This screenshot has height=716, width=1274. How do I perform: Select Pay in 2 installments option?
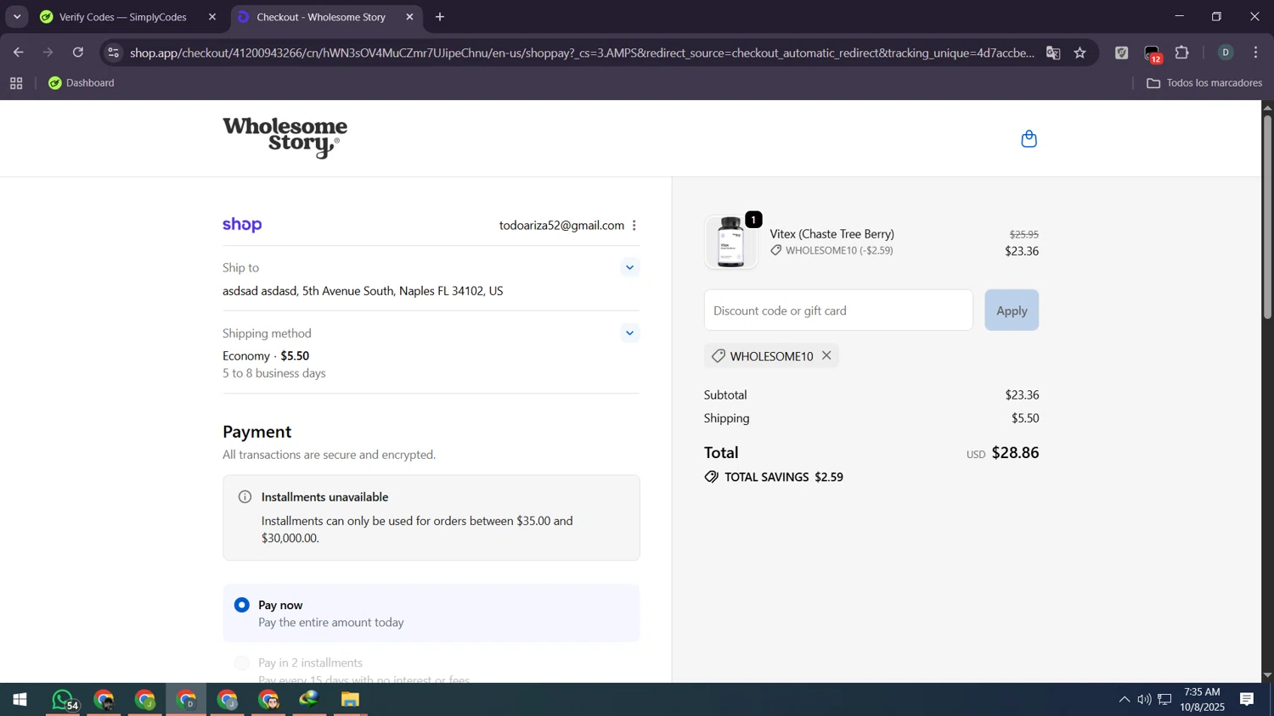(242, 663)
